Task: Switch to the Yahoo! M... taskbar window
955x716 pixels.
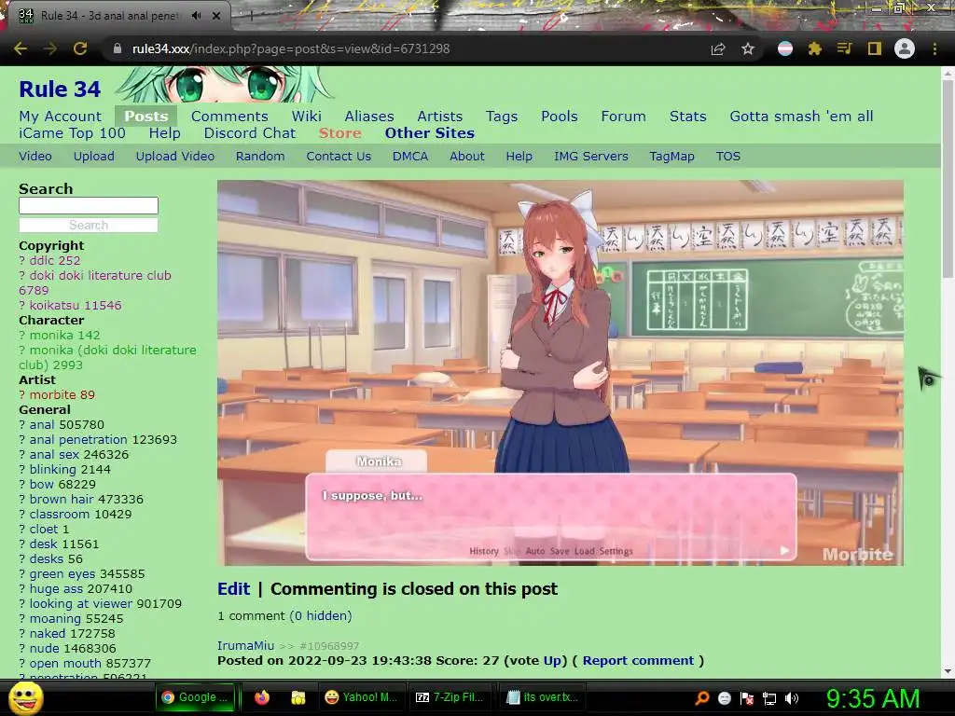Action: pos(361,697)
